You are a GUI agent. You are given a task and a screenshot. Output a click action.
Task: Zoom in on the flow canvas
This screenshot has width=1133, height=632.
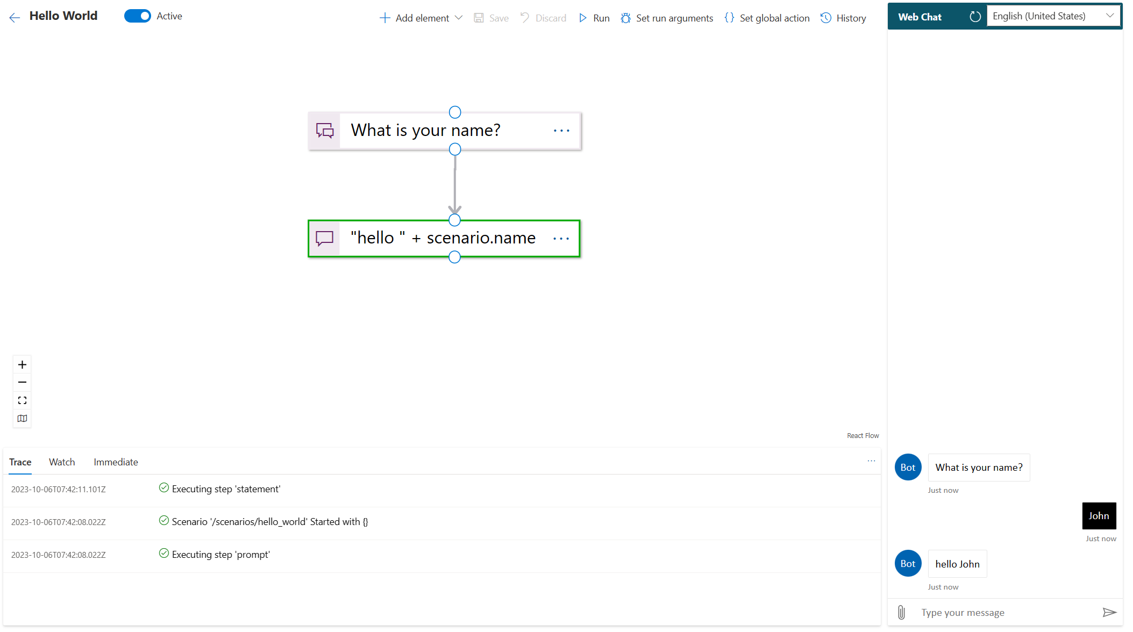pos(22,364)
